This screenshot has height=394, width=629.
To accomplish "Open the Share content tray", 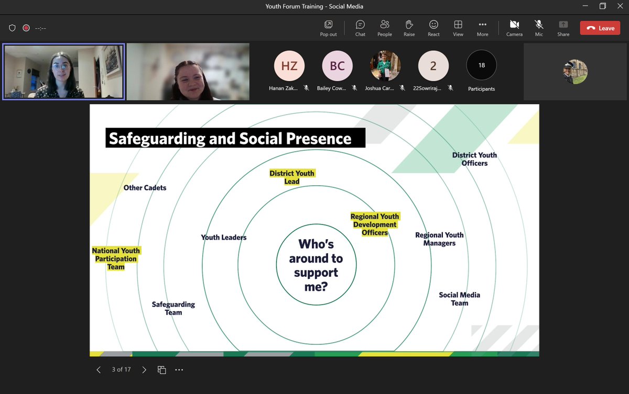I will click(x=563, y=28).
